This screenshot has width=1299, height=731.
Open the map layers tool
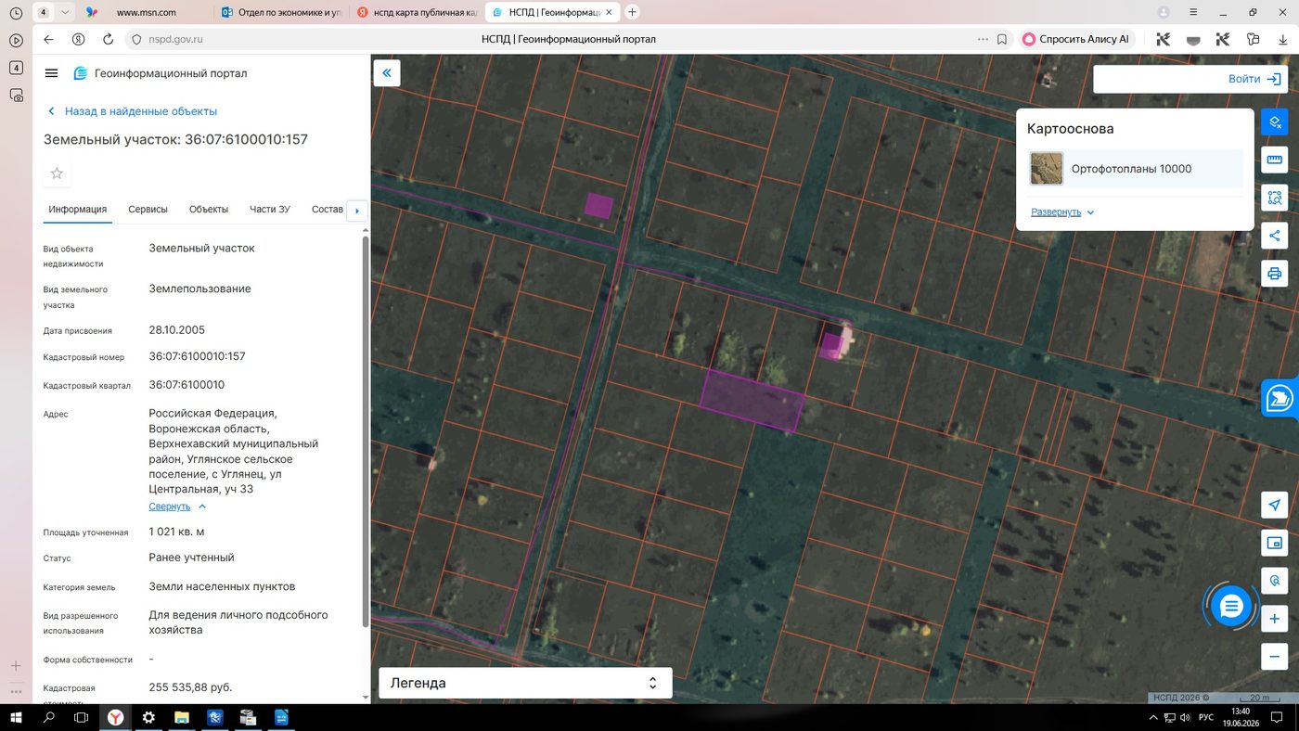[x=1275, y=122]
